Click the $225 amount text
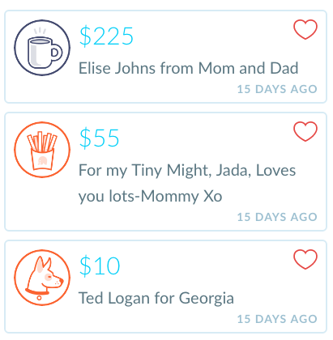 106,36
